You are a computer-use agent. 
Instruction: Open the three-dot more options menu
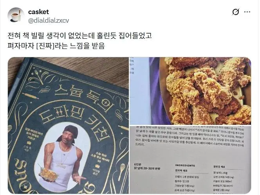247,12
